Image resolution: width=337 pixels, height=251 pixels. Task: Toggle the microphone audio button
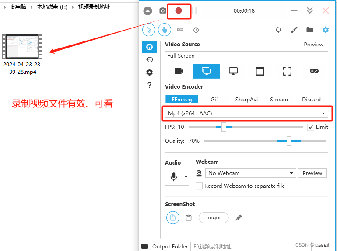pyautogui.click(x=174, y=177)
